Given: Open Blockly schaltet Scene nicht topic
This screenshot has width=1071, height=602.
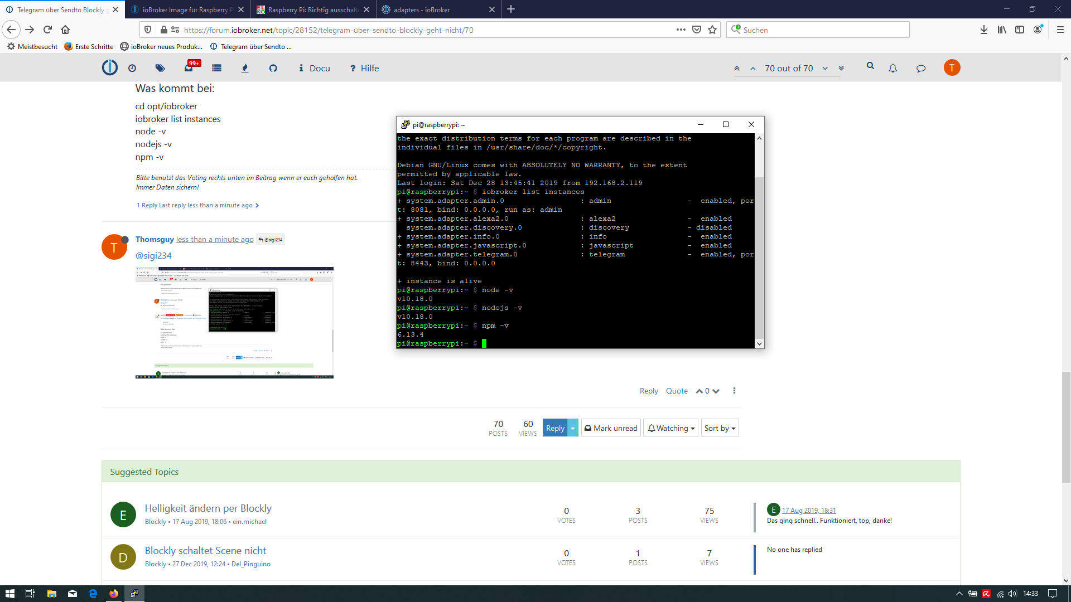Looking at the screenshot, I should tap(205, 550).
